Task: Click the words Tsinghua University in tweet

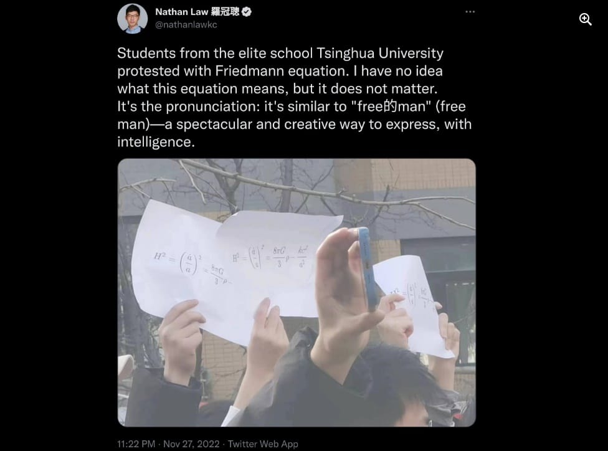Action: point(380,53)
